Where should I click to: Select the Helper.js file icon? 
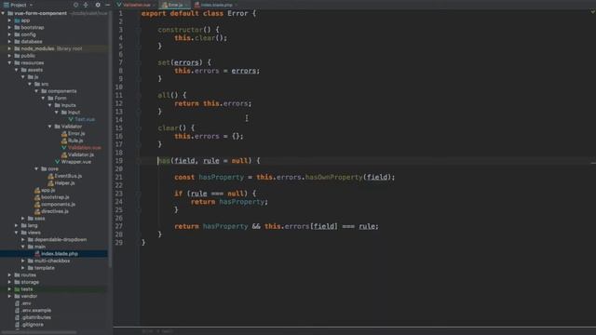(50, 183)
